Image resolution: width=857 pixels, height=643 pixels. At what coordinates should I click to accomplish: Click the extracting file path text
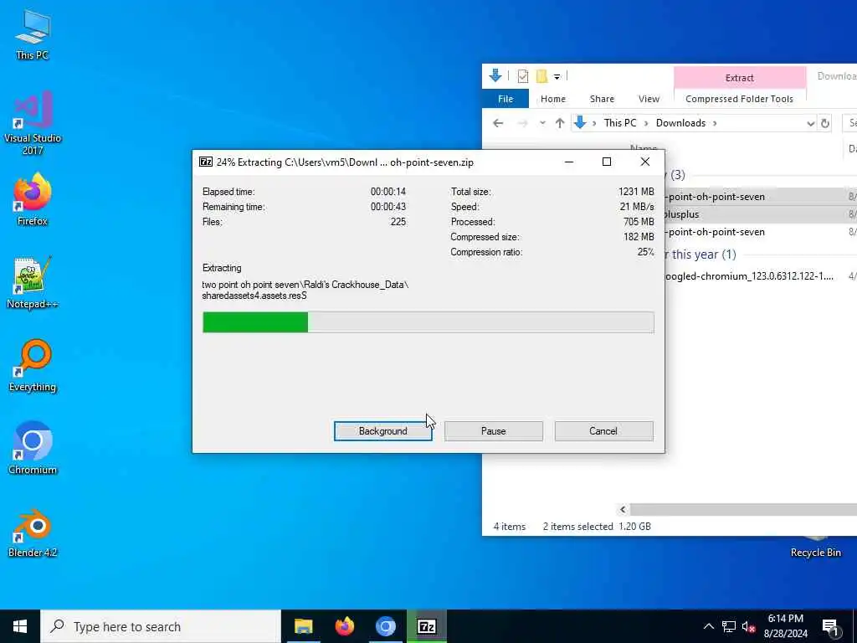click(x=305, y=291)
